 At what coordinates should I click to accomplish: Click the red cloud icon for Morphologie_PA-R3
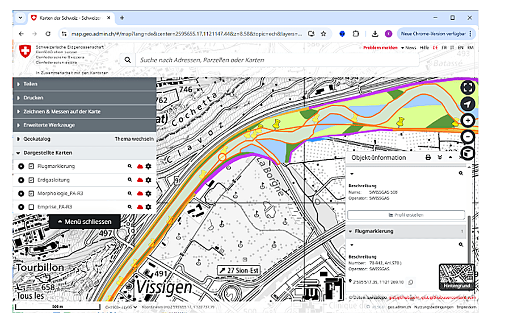point(140,193)
